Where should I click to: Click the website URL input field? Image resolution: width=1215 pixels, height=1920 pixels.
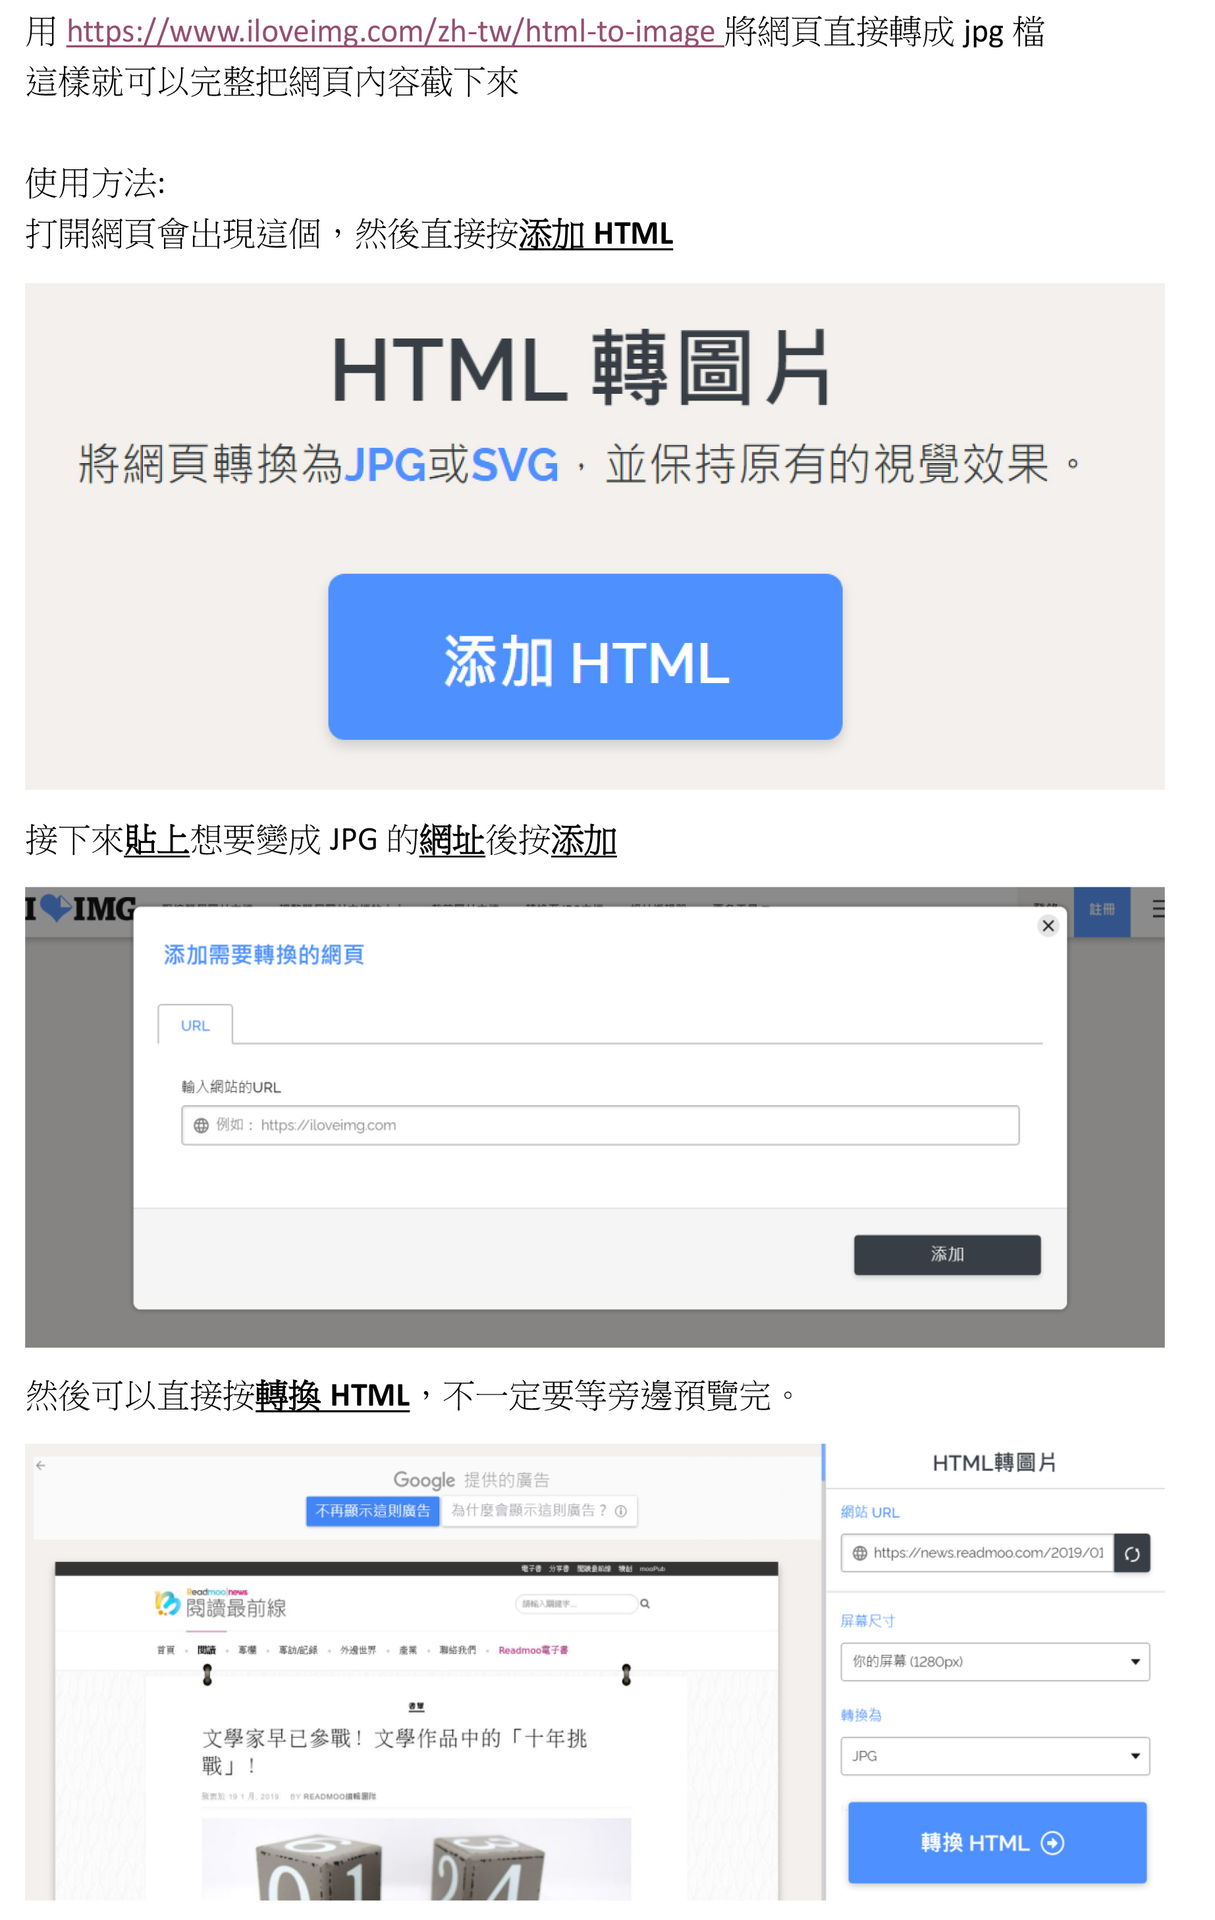(x=601, y=1125)
